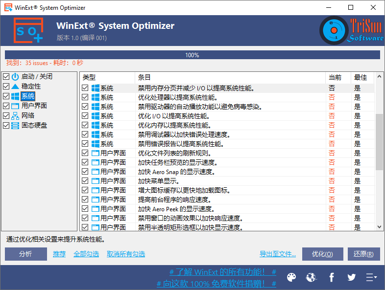Select the 提高前台程序的响应速度 row text
Image resolution: width=385 pixels, height=290 pixels.
coord(174,200)
